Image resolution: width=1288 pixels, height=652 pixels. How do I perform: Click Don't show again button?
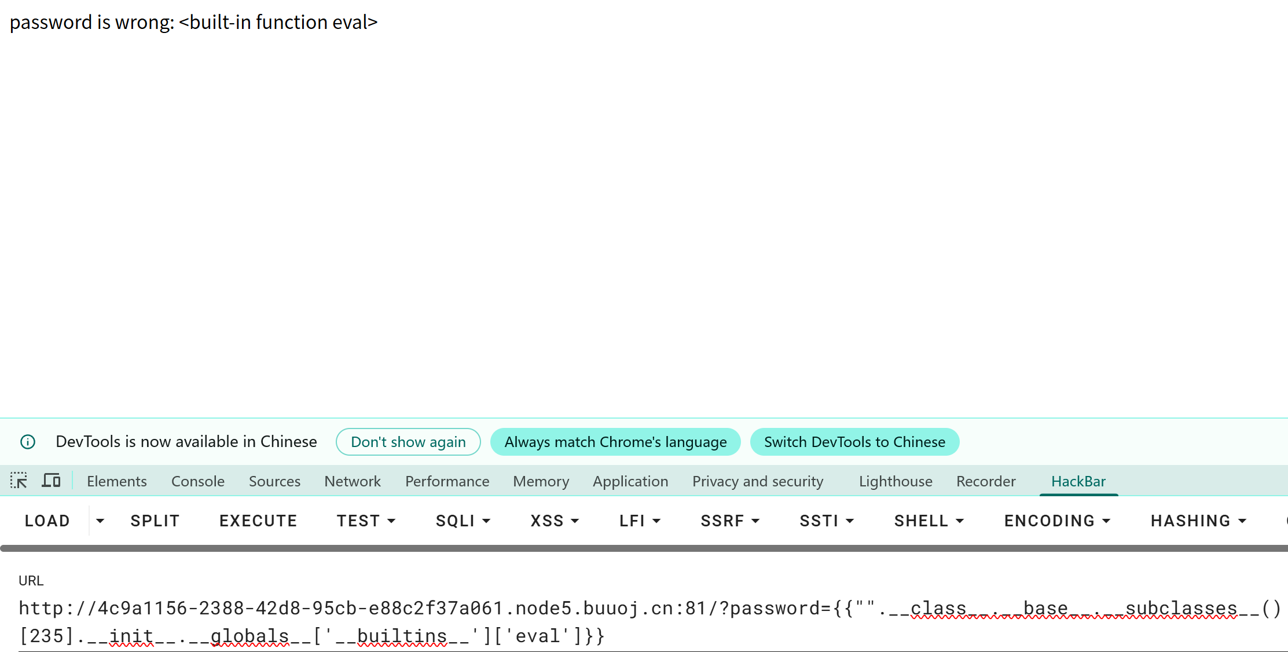point(408,442)
